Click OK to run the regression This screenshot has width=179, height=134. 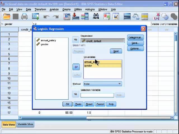tap(67, 104)
